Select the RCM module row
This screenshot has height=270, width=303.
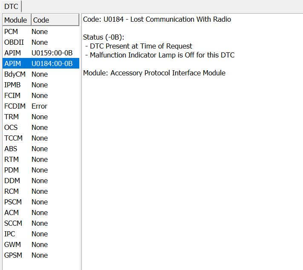click(x=41, y=191)
